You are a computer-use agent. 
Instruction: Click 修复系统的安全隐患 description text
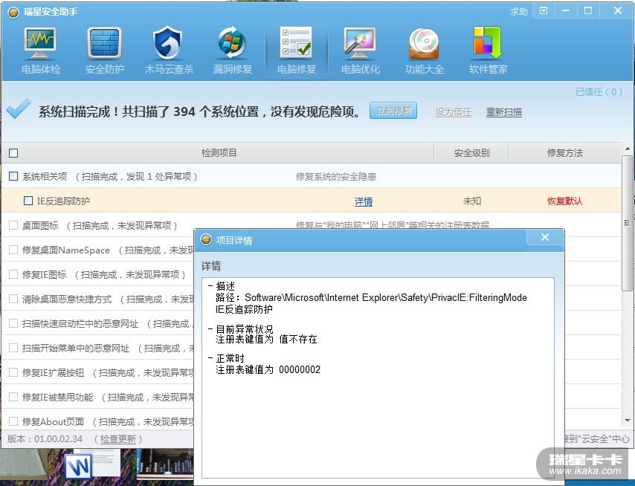pyautogui.click(x=336, y=176)
